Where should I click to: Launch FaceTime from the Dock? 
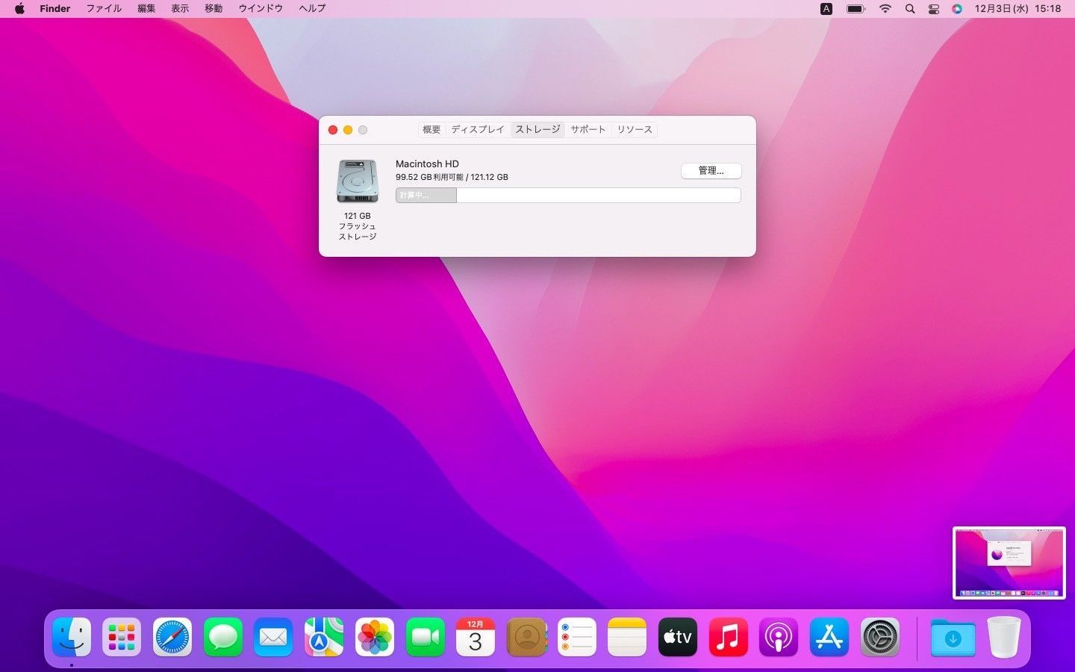pos(425,636)
